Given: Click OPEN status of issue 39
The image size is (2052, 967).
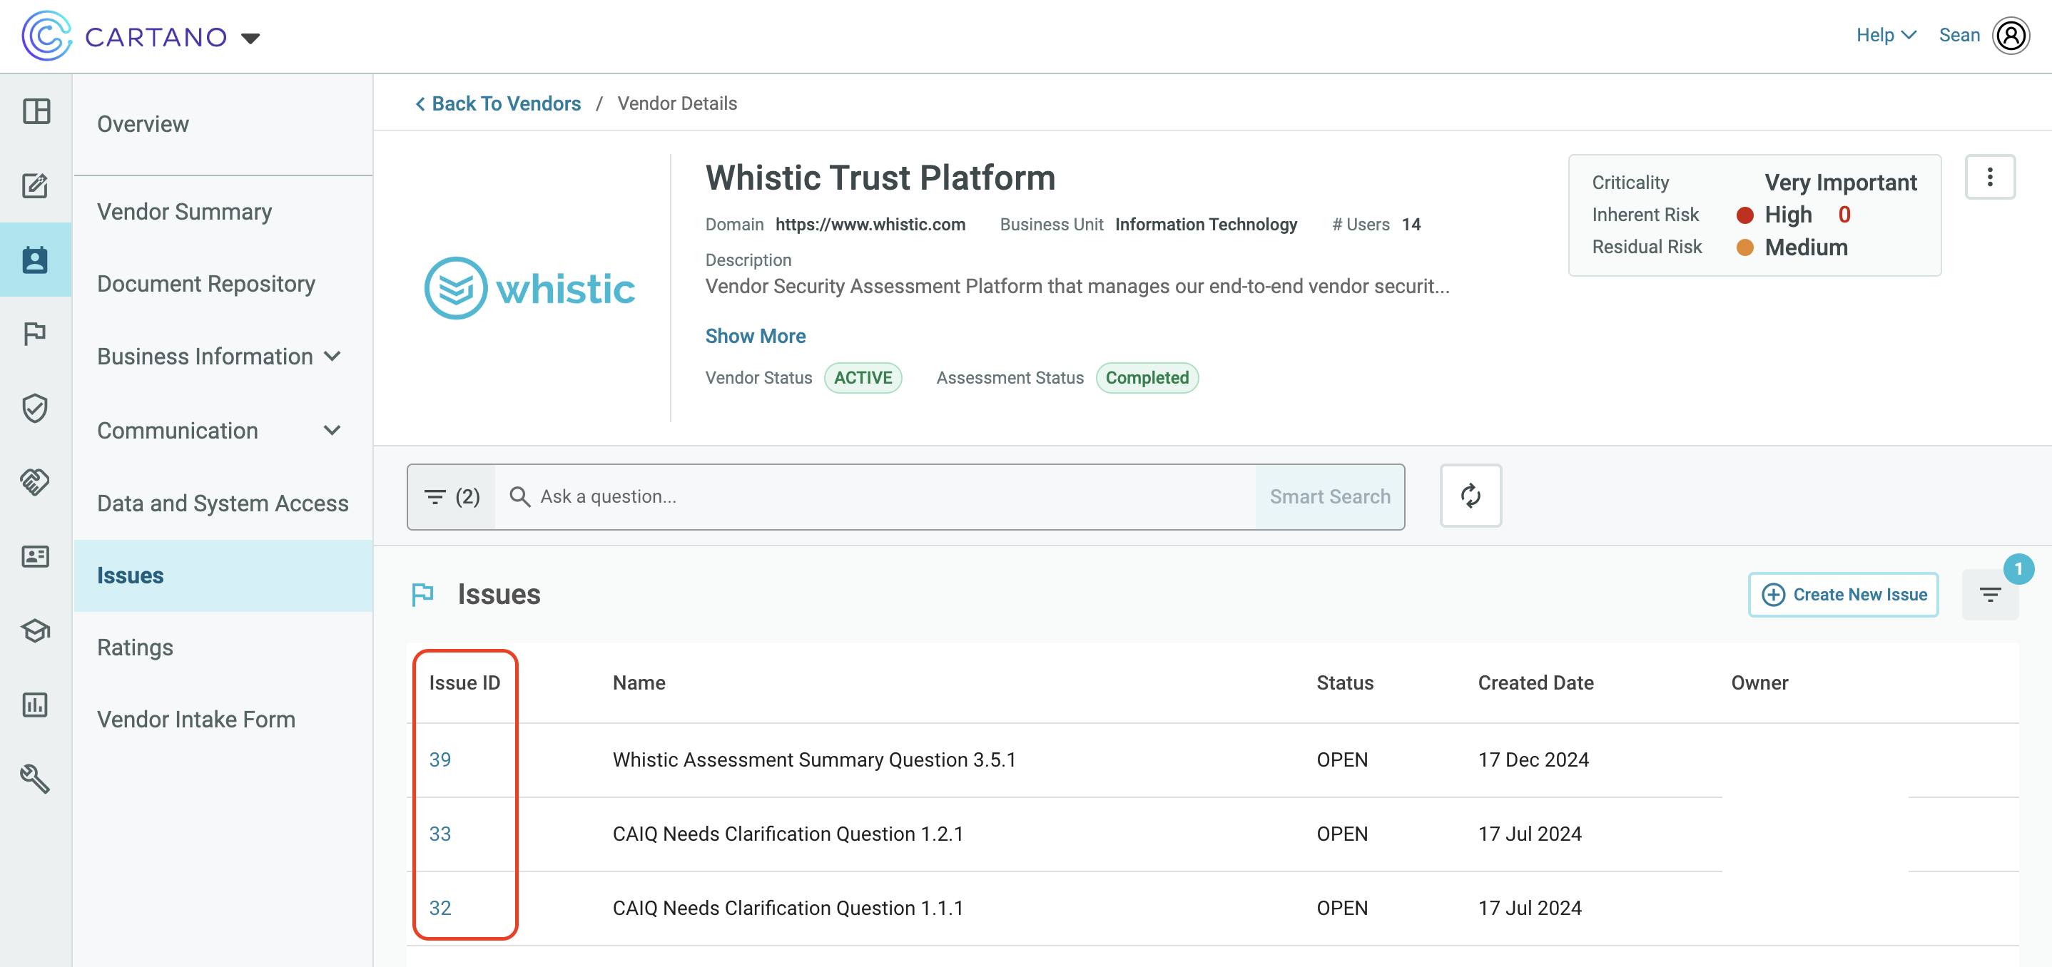Looking at the screenshot, I should tap(1341, 760).
